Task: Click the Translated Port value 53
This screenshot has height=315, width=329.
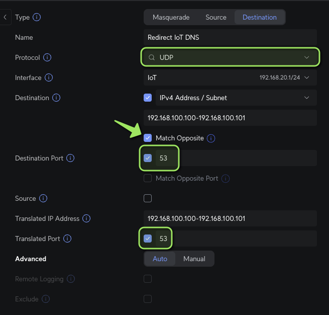Action: [x=163, y=239]
